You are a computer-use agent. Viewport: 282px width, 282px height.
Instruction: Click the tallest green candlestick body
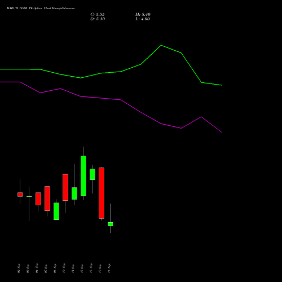[83, 176]
